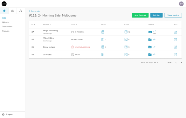Open Transactions in sidebar menu
186x118 pixels.
point(7,27)
